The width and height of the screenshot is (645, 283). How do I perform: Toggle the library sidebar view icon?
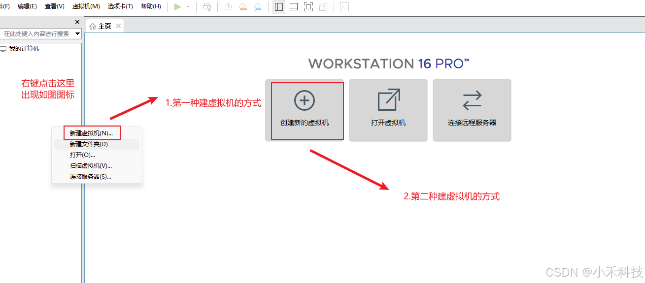point(279,7)
